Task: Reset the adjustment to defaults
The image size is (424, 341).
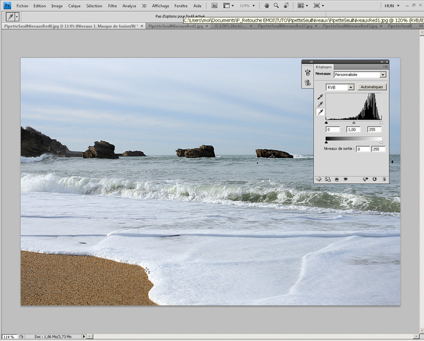Action: [x=375, y=179]
